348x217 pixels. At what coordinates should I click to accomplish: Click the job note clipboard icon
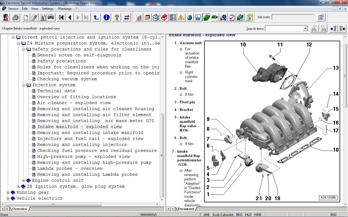coord(321,18)
